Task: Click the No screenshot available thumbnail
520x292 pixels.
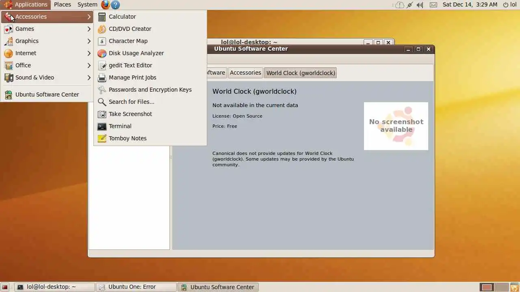Action: [x=396, y=126]
